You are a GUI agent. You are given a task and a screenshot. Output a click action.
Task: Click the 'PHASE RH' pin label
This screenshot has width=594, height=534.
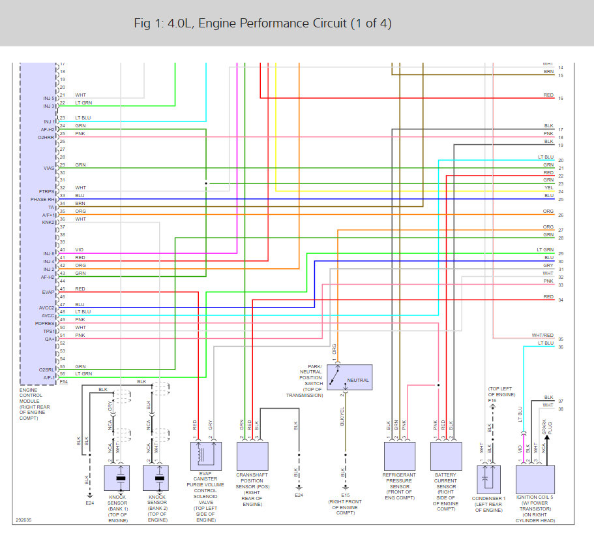pyautogui.click(x=42, y=200)
